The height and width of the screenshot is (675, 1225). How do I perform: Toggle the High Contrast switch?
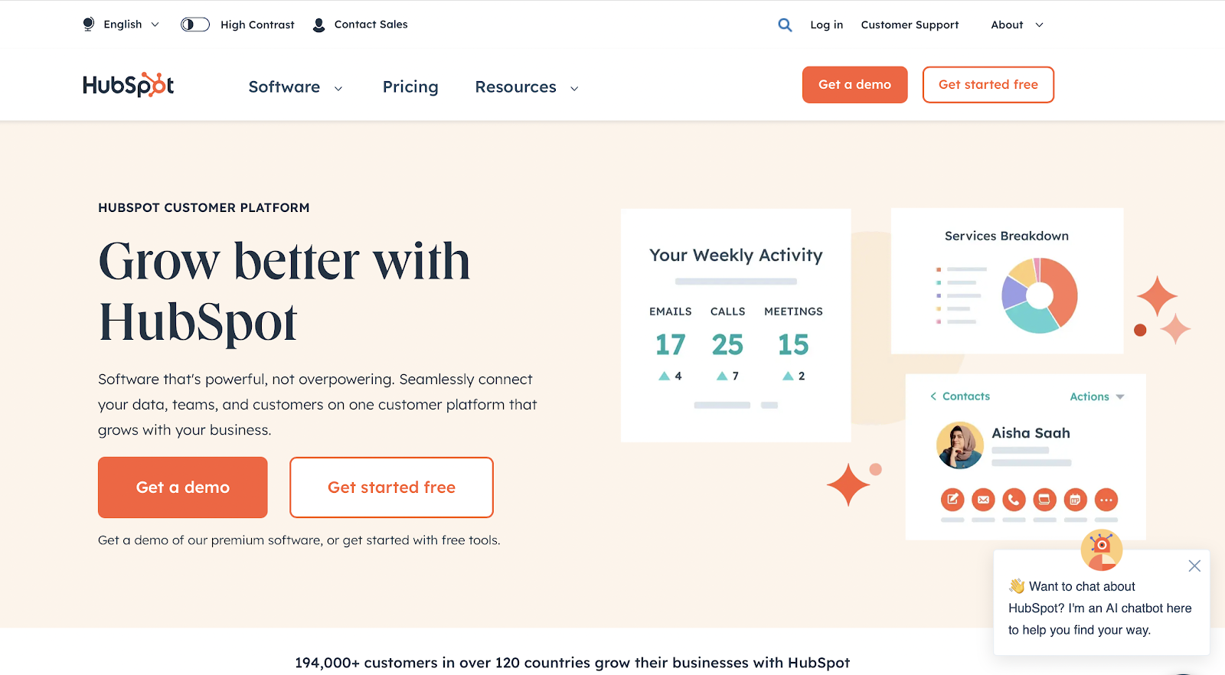click(x=195, y=24)
